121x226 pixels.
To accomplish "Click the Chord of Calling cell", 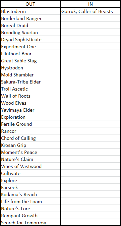I will point(30,138).
